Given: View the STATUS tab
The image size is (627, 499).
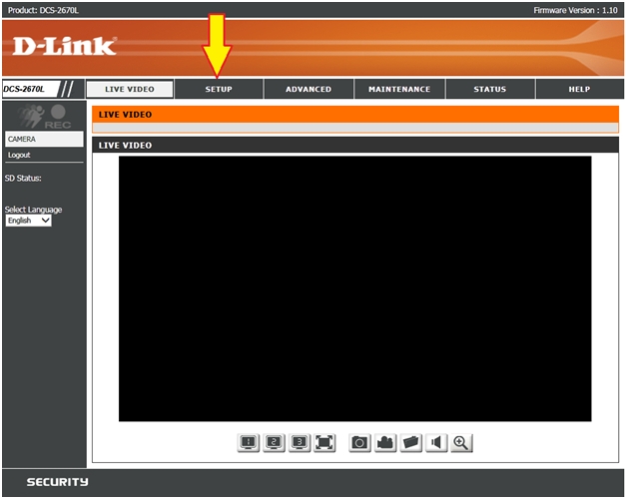Looking at the screenshot, I should coord(489,89).
